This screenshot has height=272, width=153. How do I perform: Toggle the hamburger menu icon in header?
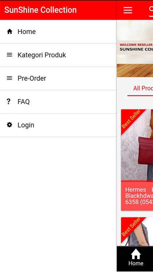128,10
